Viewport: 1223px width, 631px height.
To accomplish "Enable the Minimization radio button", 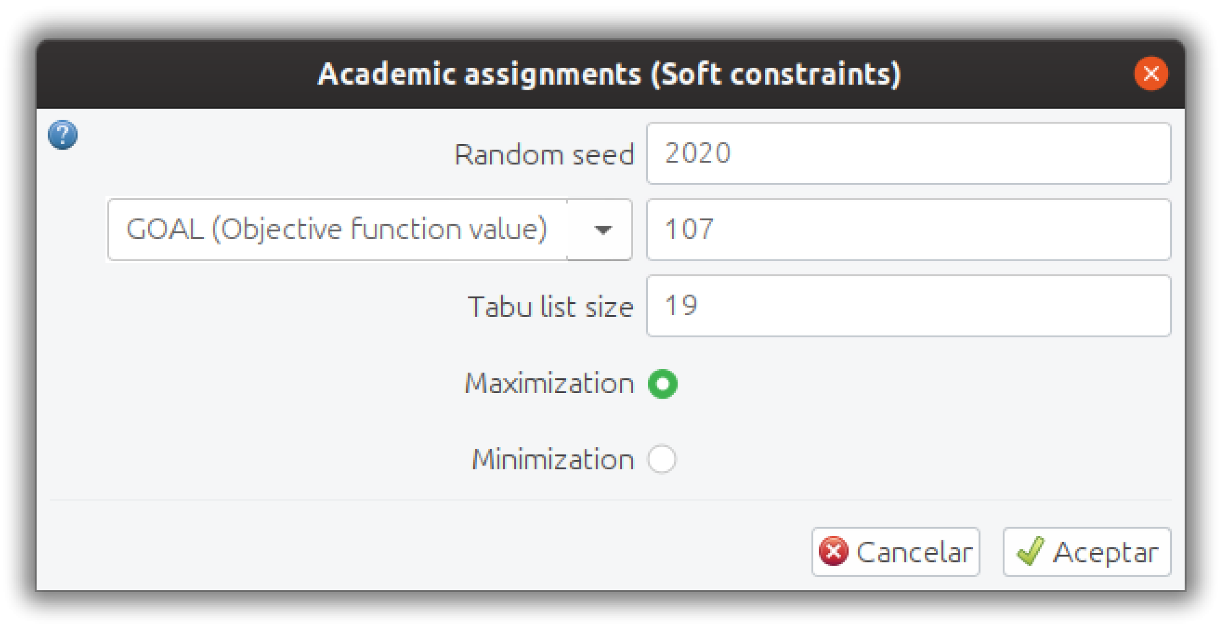I will coord(662,459).
